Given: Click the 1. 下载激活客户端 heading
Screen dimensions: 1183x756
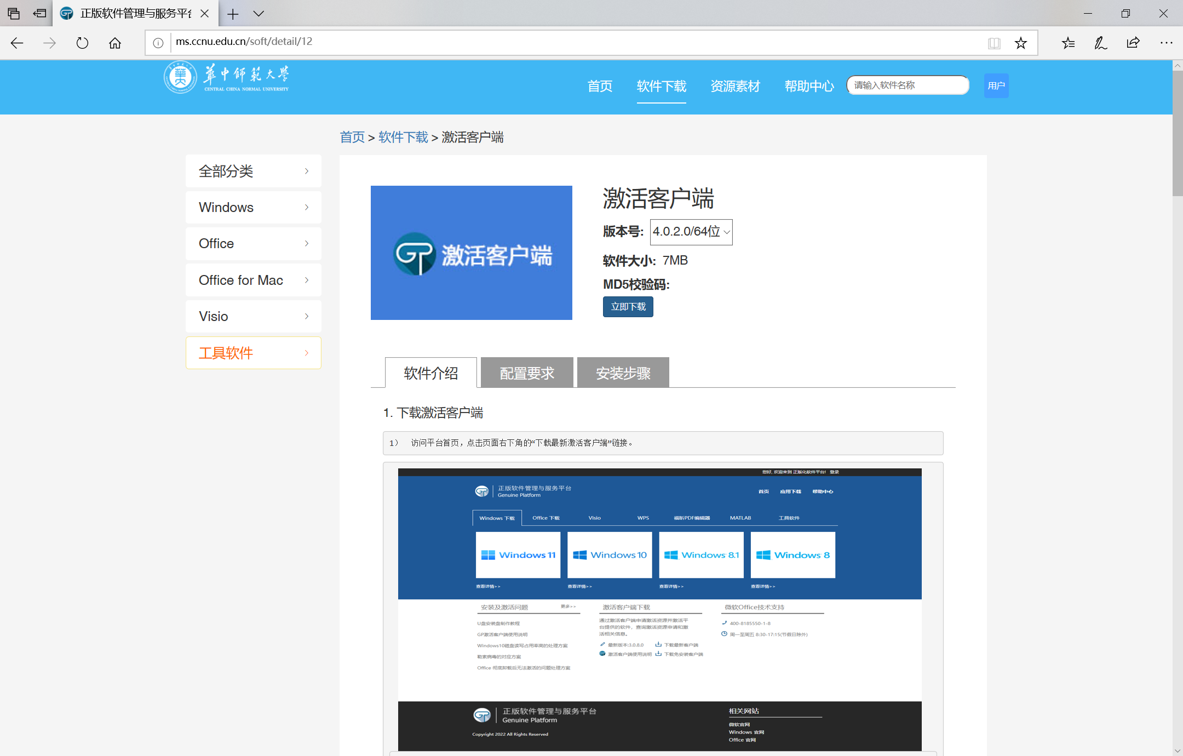Looking at the screenshot, I should [433, 413].
